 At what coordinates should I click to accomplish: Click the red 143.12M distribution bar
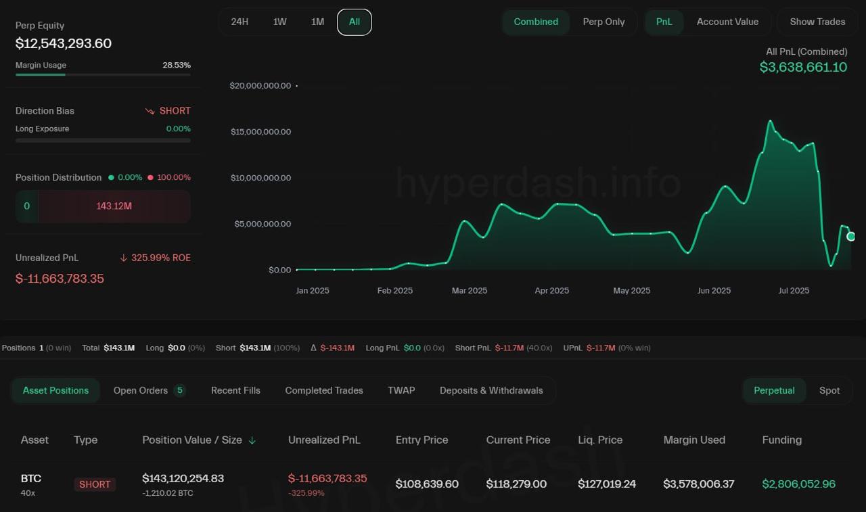click(114, 206)
